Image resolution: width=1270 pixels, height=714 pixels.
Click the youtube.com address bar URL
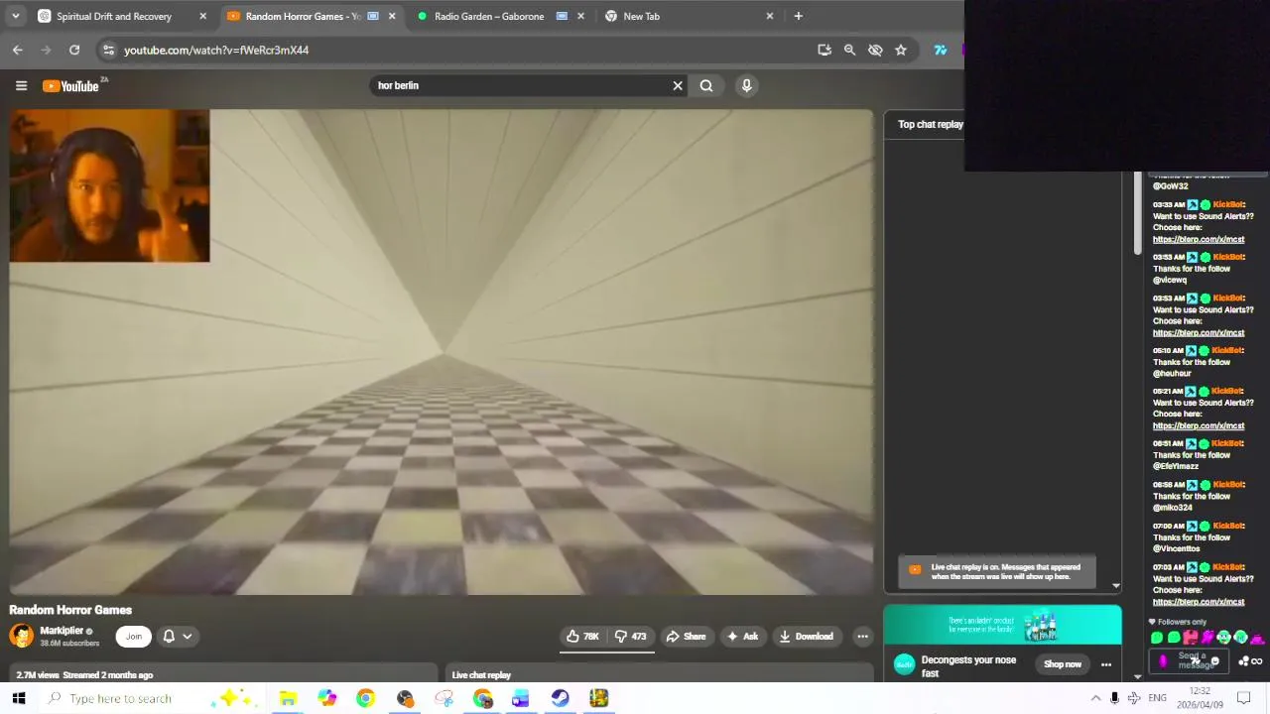216,50
